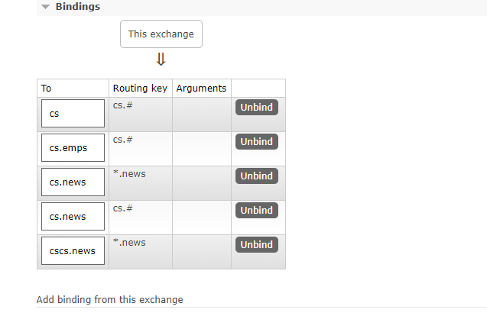Unbind the cs queue binding
This screenshot has width=487, height=316.
tap(256, 108)
